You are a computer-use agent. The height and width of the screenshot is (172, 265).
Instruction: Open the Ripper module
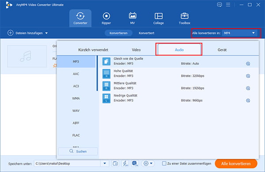coord(106,19)
